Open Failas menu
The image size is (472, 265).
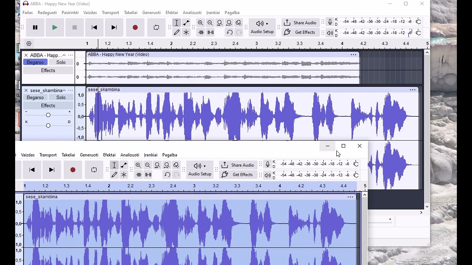[28, 13]
